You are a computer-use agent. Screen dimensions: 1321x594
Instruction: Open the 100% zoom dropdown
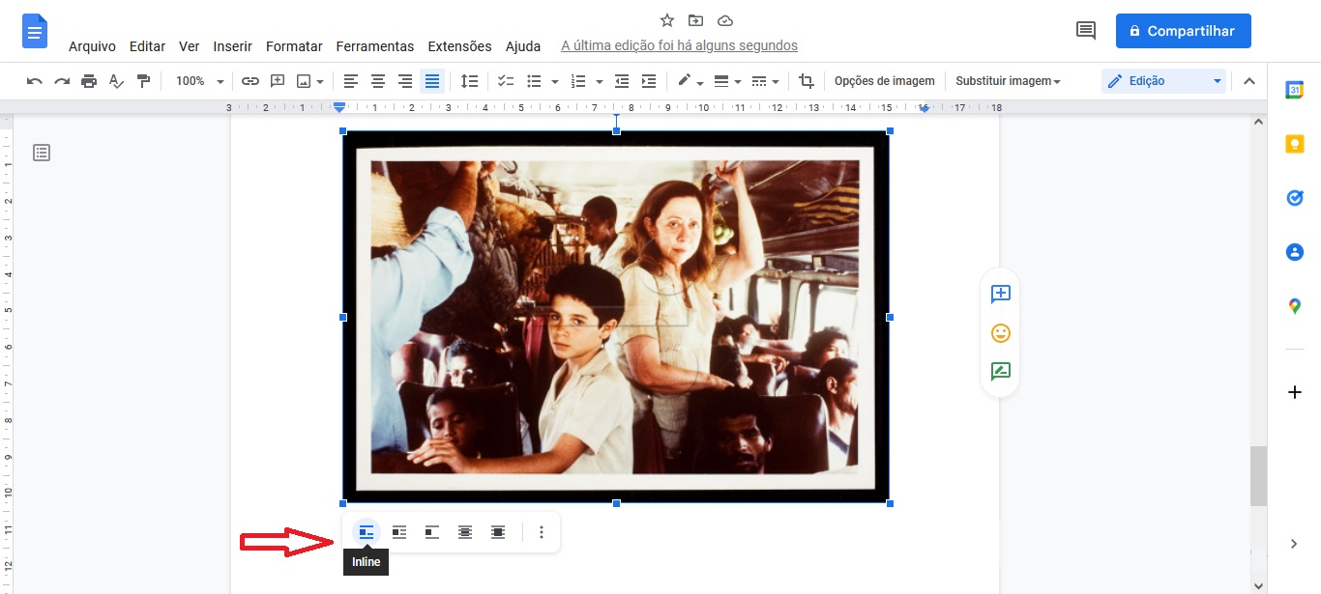click(199, 81)
